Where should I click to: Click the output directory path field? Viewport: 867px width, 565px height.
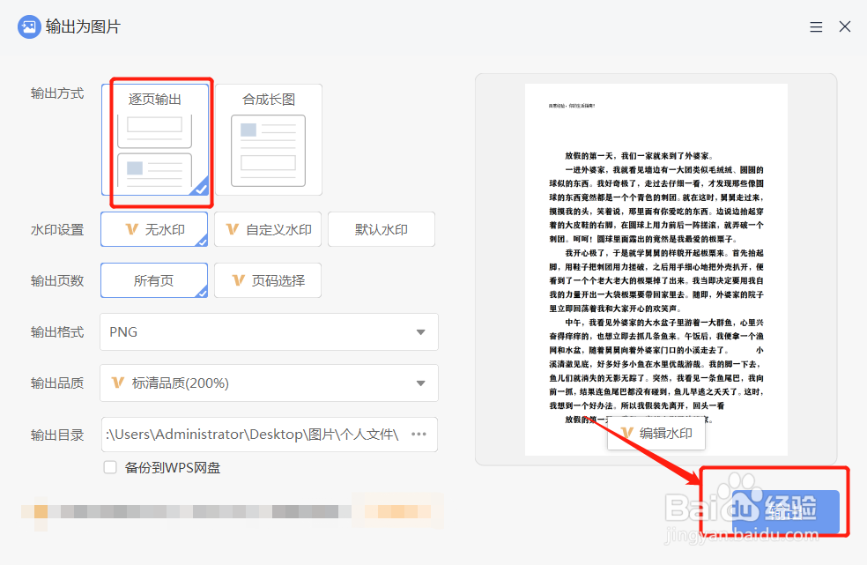point(256,435)
